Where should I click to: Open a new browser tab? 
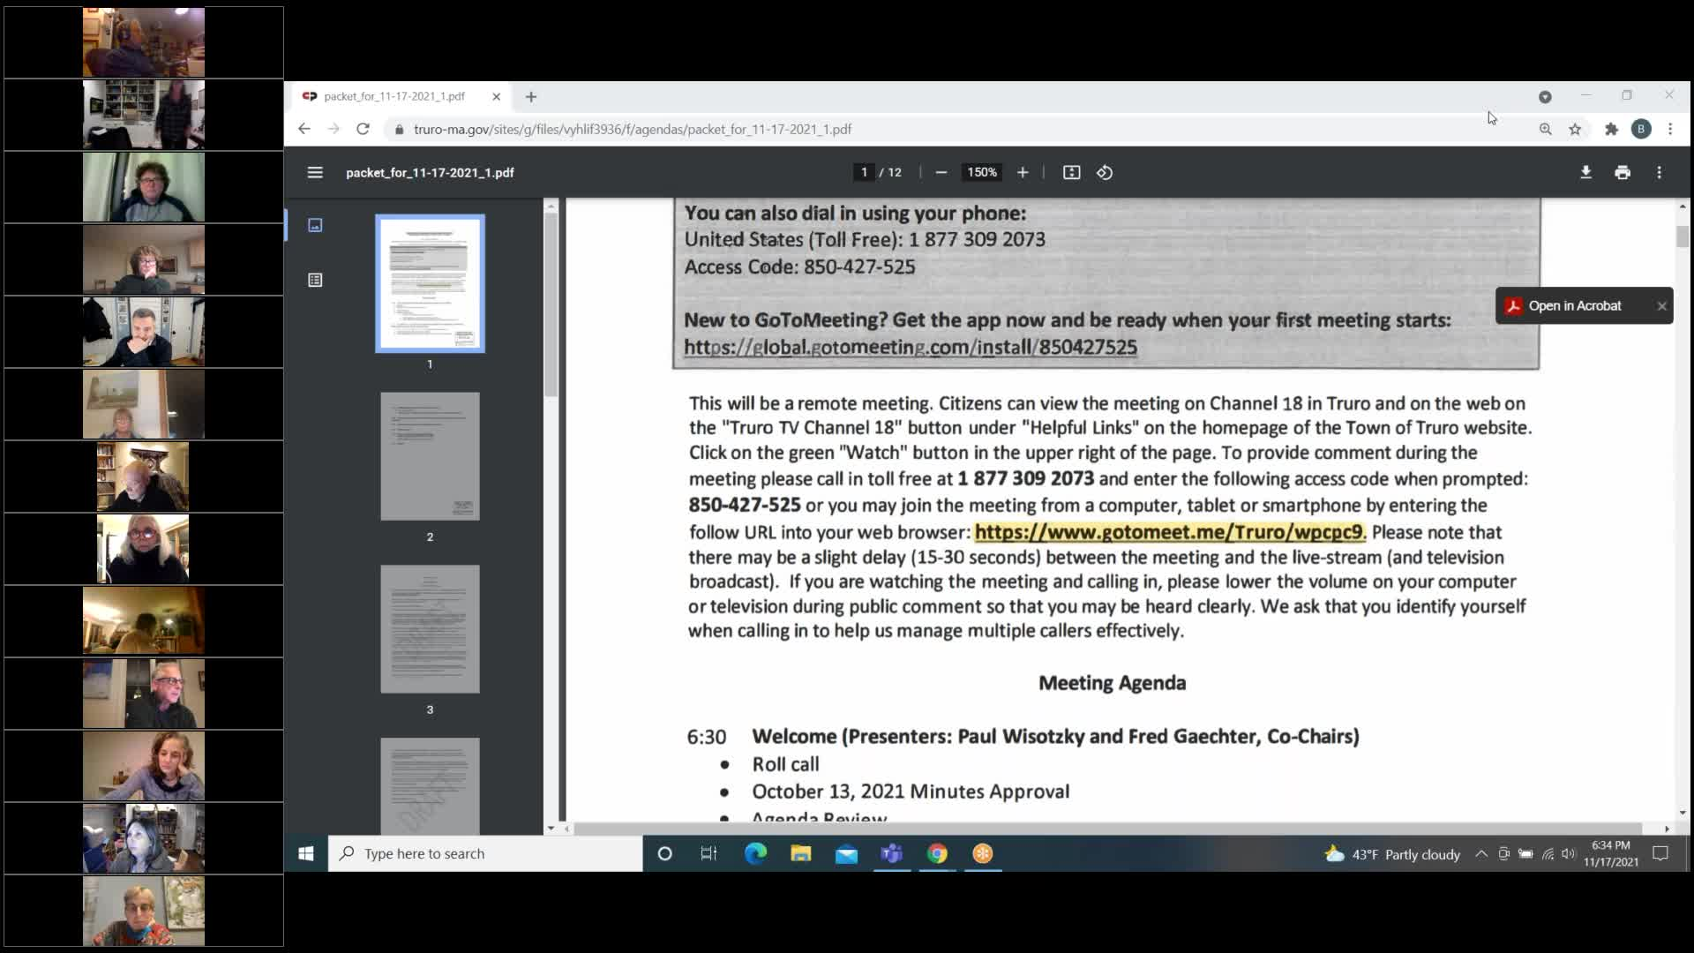click(531, 96)
